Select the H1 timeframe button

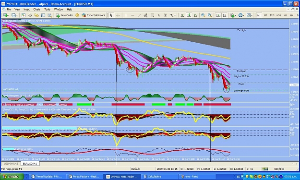pos(285,15)
